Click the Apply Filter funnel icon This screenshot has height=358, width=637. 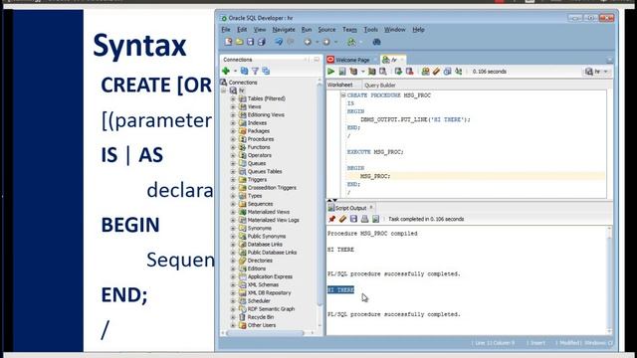point(255,71)
